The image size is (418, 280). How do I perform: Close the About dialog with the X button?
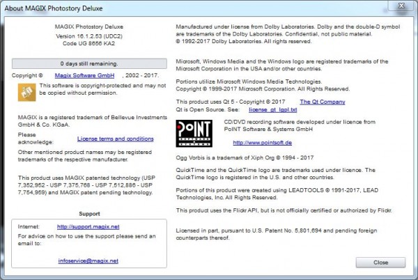coord(401,6)
